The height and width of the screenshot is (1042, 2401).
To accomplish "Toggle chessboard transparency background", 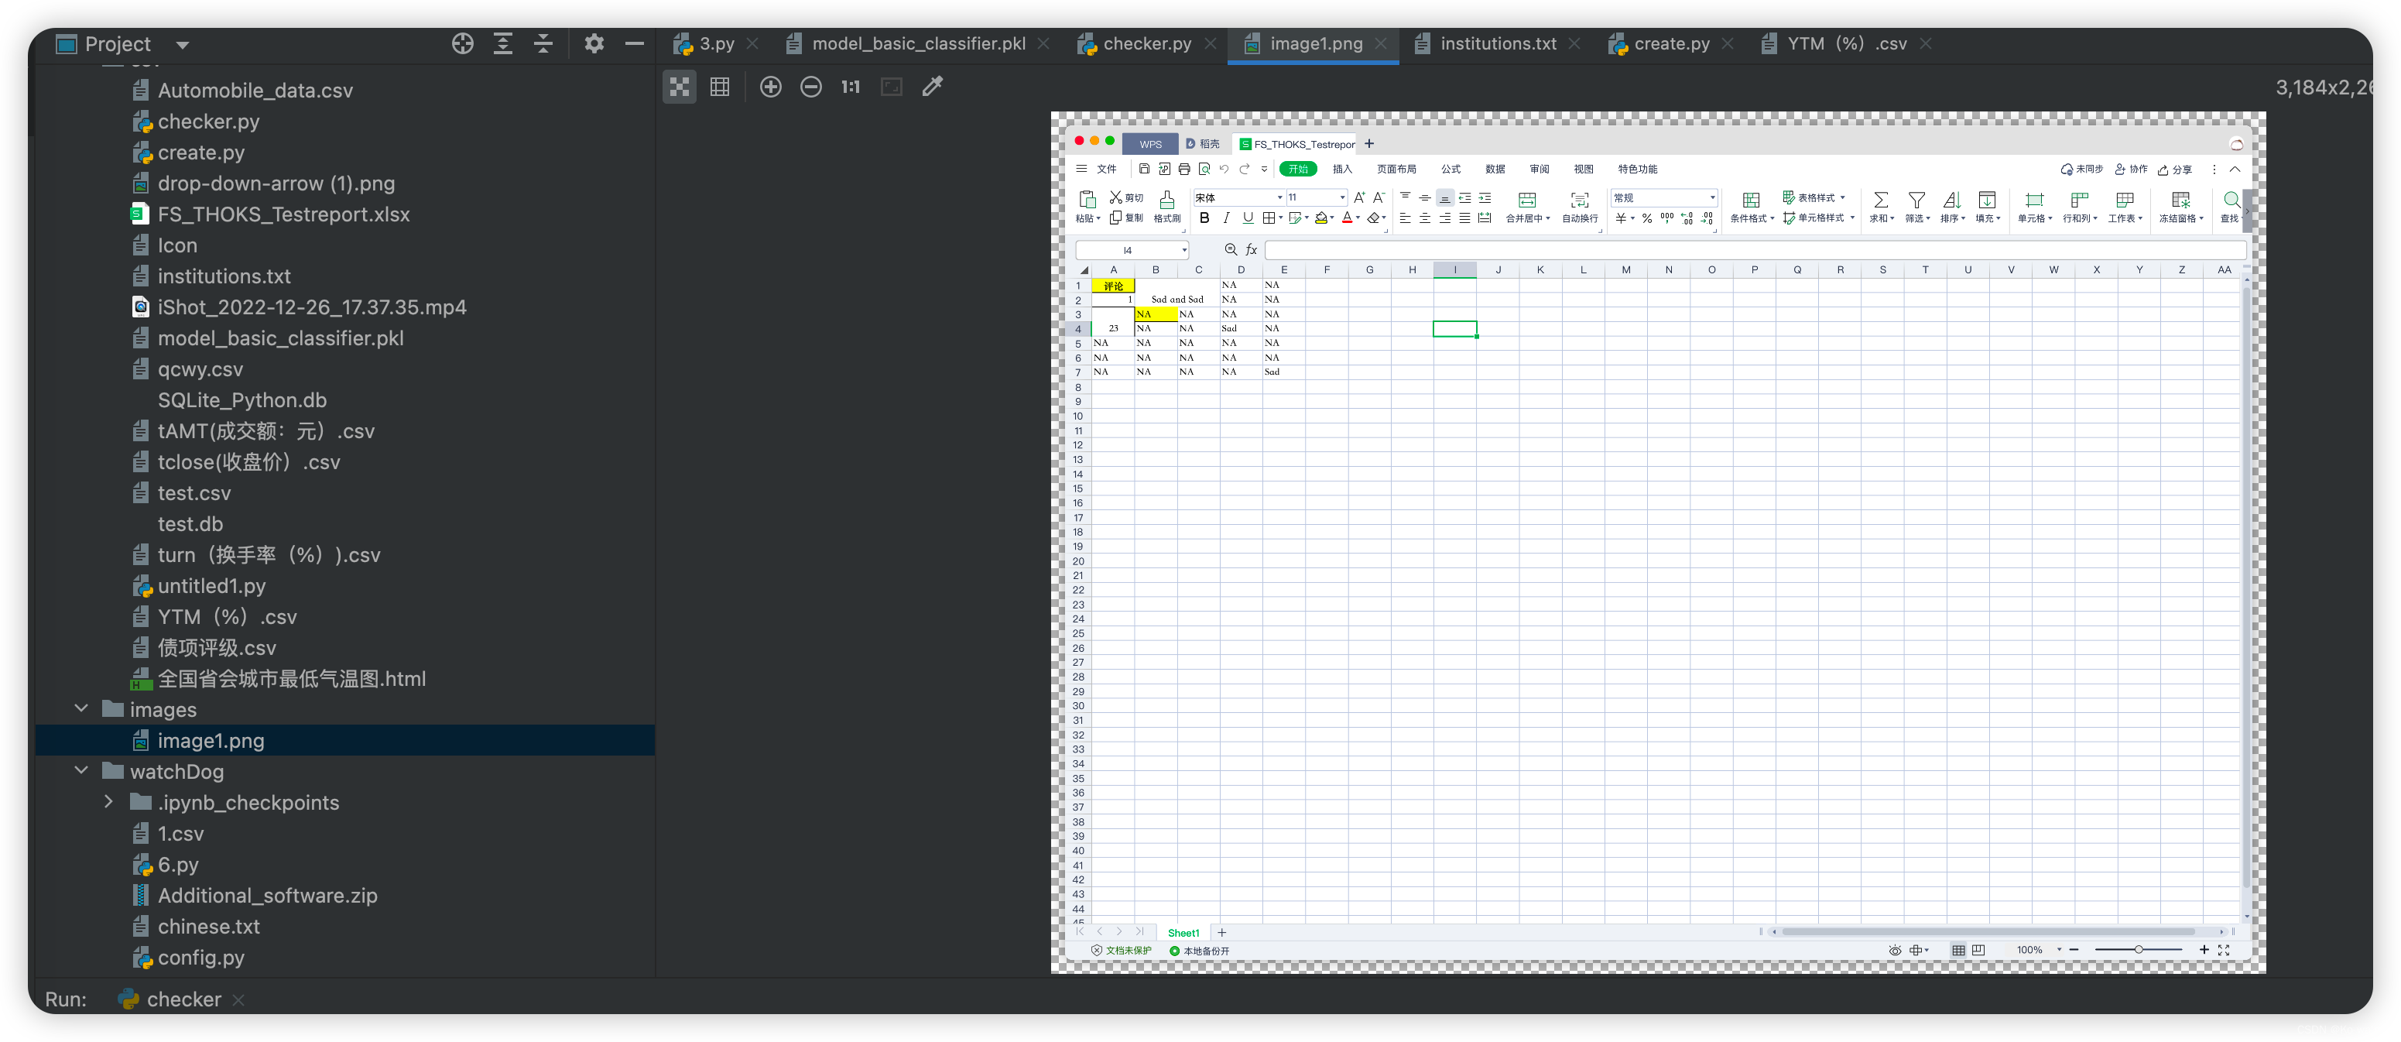I will pyautogui.click(x=680, y=87).
